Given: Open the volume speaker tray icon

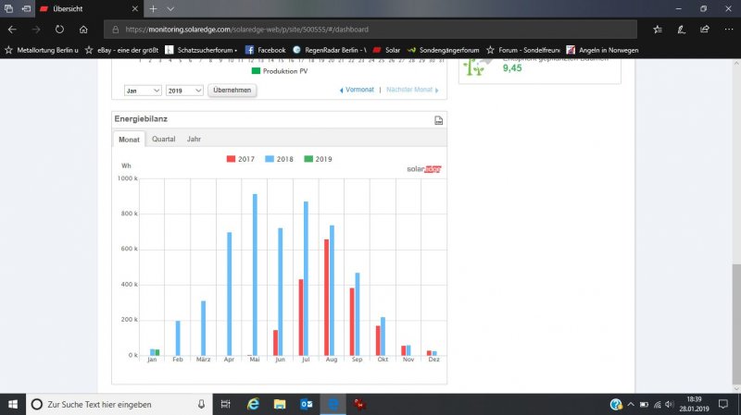Looking at the screenshot, I should [669, 404].
